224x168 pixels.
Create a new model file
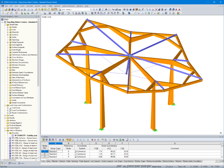click(x=3, y=10)
